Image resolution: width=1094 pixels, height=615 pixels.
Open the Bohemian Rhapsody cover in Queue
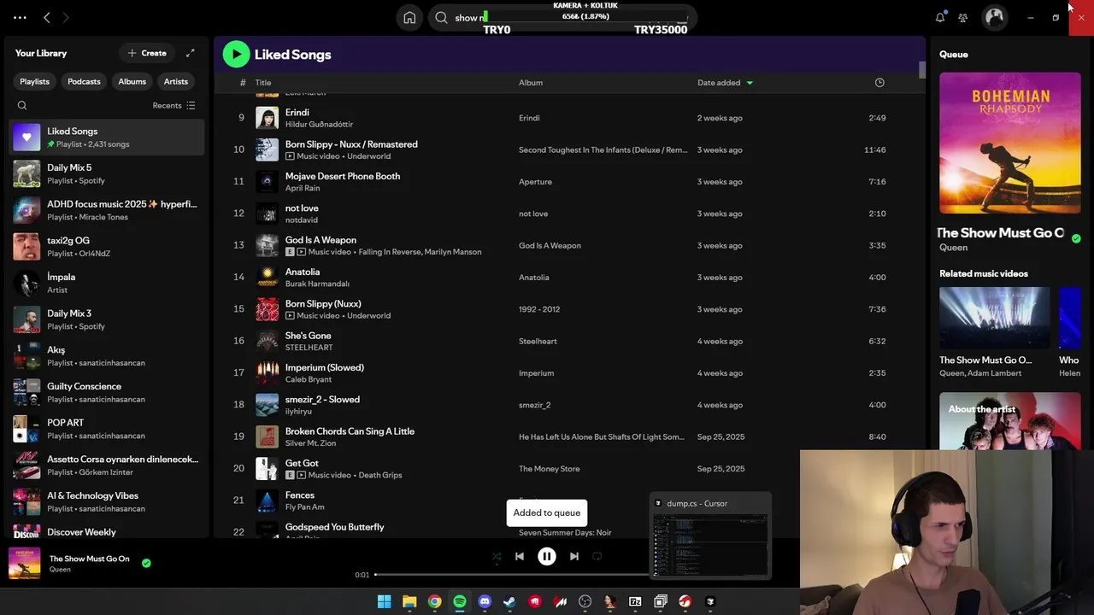pos(1009,143)
